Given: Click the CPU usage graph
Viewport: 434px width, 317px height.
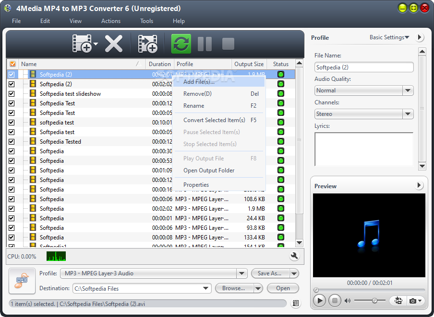Looking at the screenshot, I should click(x=56, y=256).
